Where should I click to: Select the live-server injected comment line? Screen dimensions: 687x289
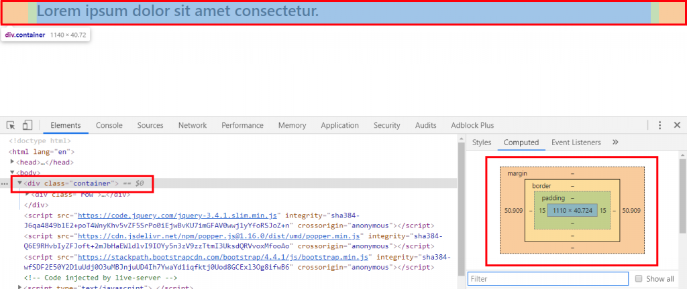coord(101,278)
